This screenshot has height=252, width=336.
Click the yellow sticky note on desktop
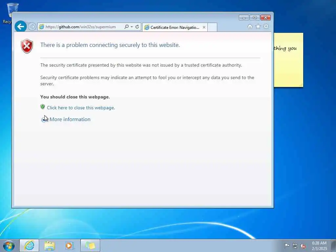click(288, 60)
